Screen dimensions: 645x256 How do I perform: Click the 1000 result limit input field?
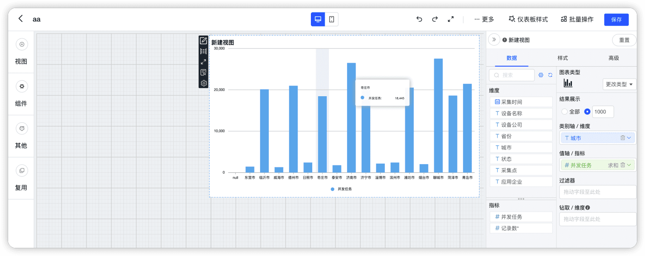(602, 112)
